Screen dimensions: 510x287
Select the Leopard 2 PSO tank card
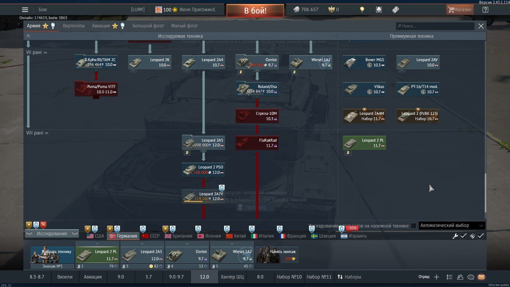click(x=204, y=169)
